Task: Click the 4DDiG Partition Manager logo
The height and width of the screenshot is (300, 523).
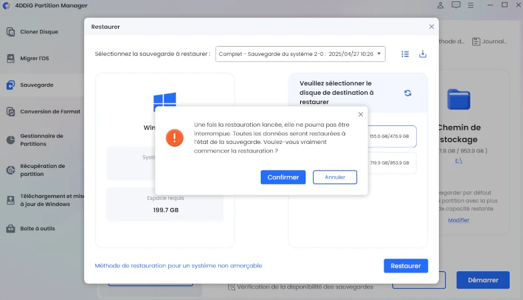Action: 7,5
